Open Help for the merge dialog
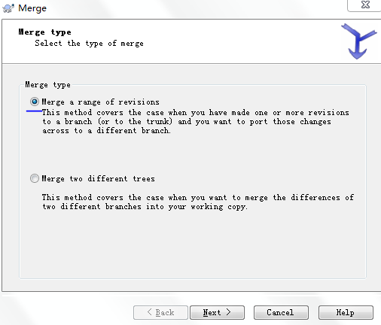The height and width of the screenshot is (325, 381). [x=346, y=312]
